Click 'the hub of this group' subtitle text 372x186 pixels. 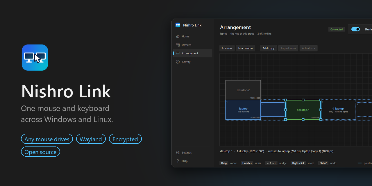[x=242, y=34]
